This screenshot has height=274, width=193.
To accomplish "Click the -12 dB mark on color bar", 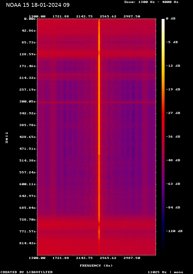I will 173,66.
